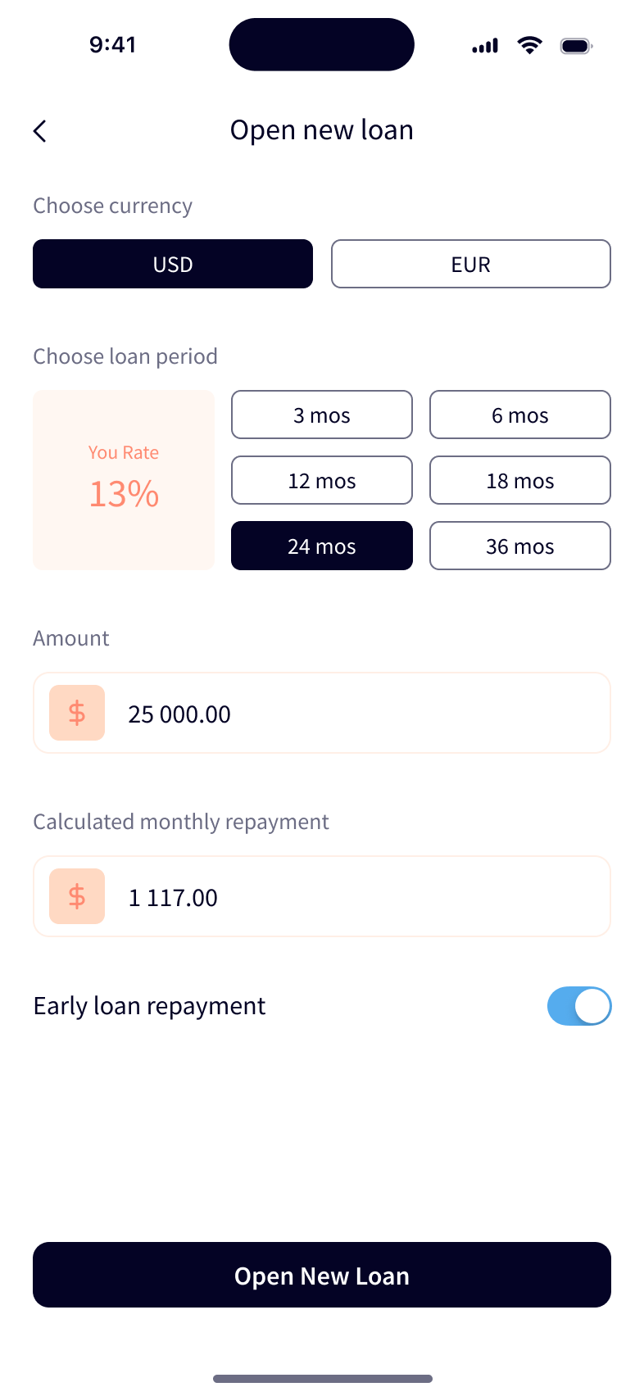Switch currency to EUR
The width and height of the screenshot is (644, 1396).
(471, 264)
